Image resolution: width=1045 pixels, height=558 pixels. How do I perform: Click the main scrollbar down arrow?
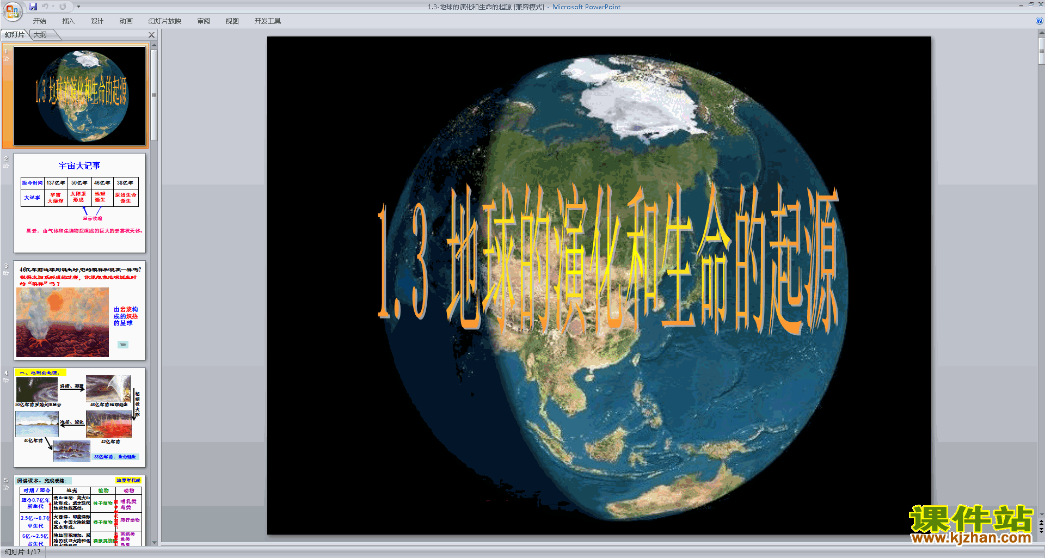(1041, 514)
